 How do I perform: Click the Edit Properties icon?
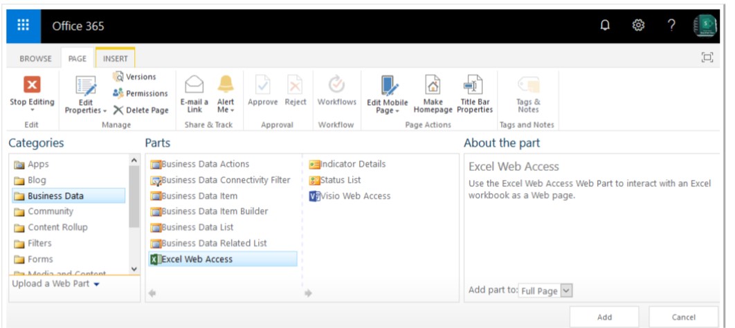(x=86, y=86)
